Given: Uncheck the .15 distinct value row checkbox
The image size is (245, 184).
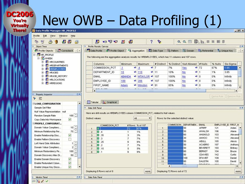Looking at the screenshot, I should (x=98, y=148).
